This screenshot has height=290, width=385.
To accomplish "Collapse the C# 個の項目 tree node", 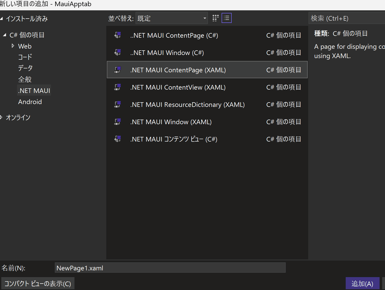I will coord(4,35).
